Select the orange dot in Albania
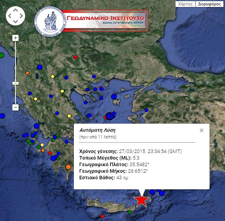Screen dimensions: 225x221 tap(27, 73)
